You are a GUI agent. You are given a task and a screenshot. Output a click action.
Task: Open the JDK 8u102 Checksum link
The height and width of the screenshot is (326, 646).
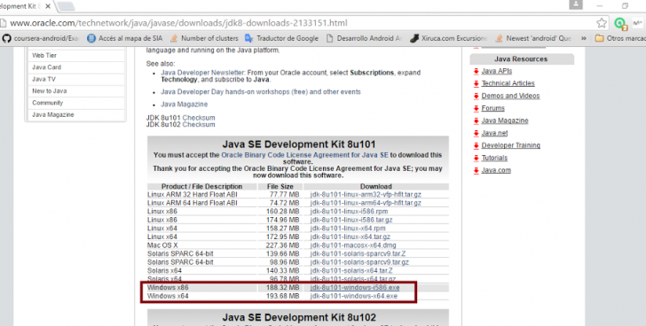tap(199, 124)
